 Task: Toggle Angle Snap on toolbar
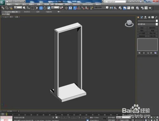pyautogui.click(x=79, y=8)
